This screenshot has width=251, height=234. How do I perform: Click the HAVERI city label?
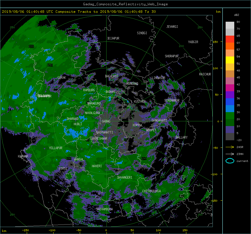tap(97, 166)
